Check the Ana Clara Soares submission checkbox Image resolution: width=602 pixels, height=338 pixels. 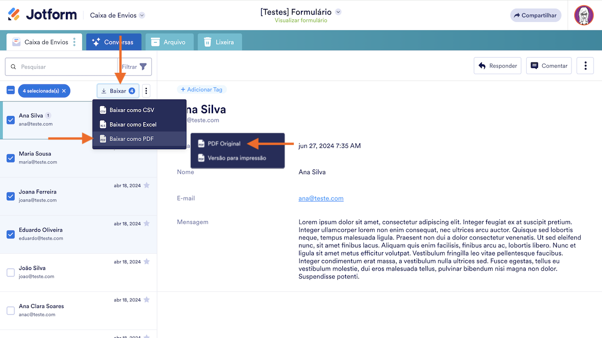point(11,310)
